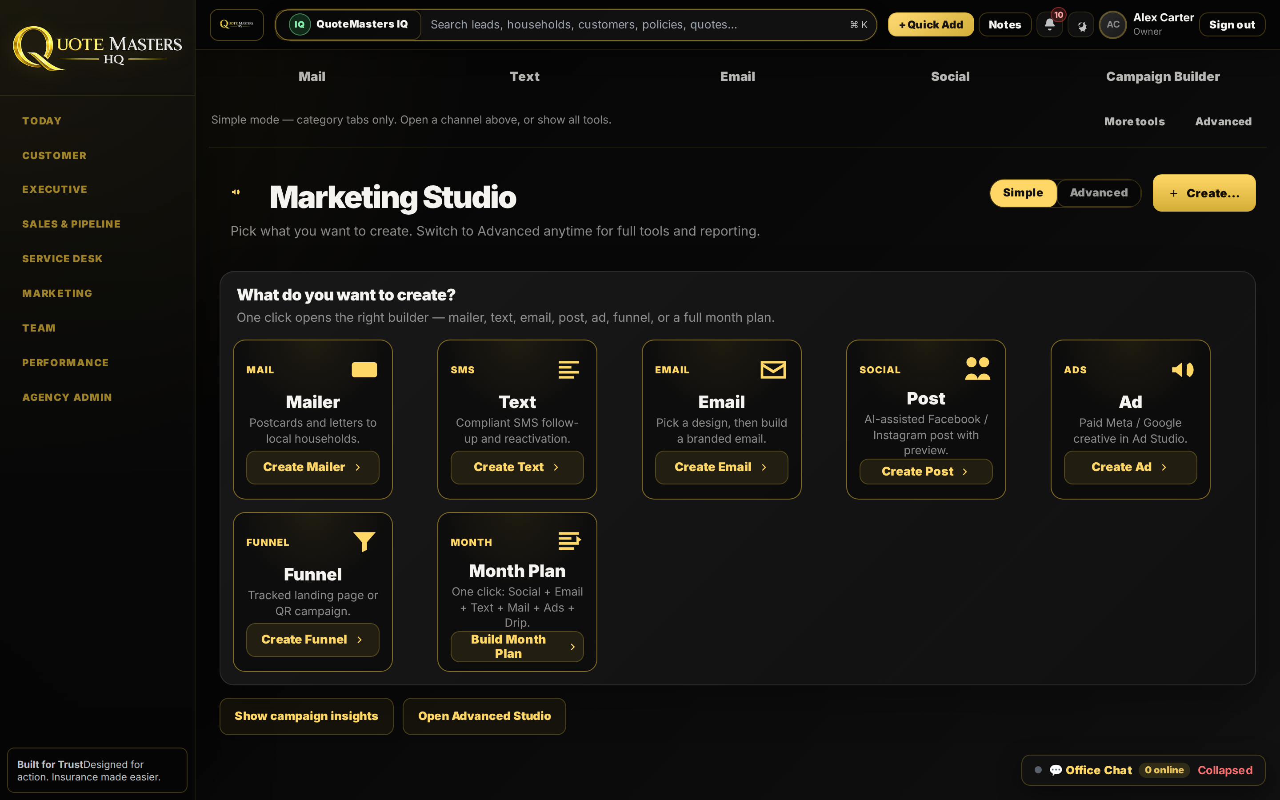Click the Sign out button
The image size is (1280, 800).
tap(1232, 24)
